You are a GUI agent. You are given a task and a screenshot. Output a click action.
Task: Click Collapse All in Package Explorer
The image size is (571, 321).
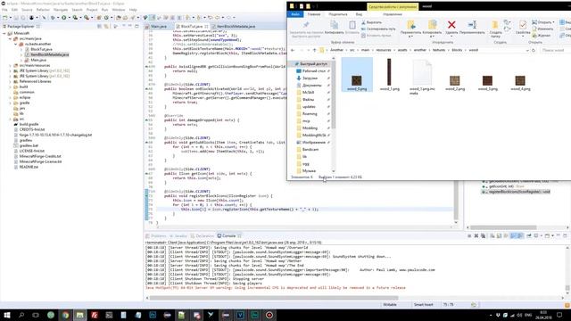[99, 26]
